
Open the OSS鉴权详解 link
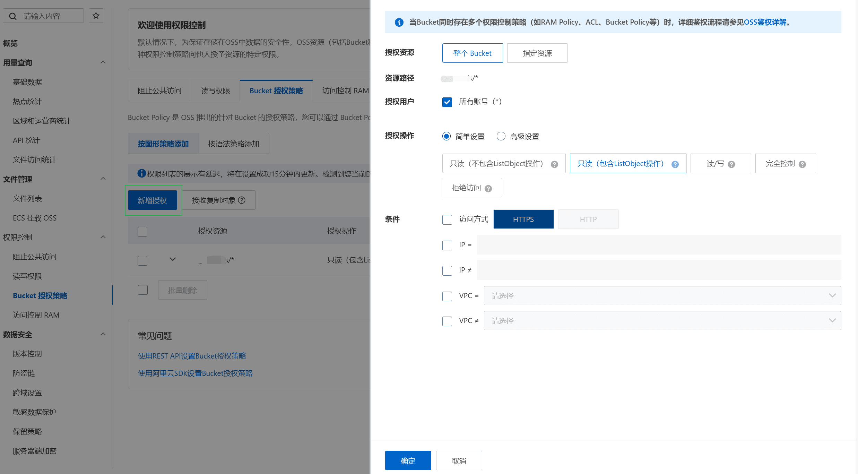pos(765,22)
